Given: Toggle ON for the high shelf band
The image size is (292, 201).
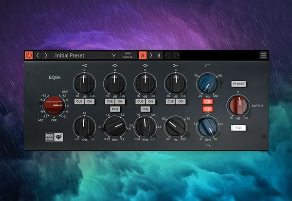Looking at the screenshot, I should (90, 102).
